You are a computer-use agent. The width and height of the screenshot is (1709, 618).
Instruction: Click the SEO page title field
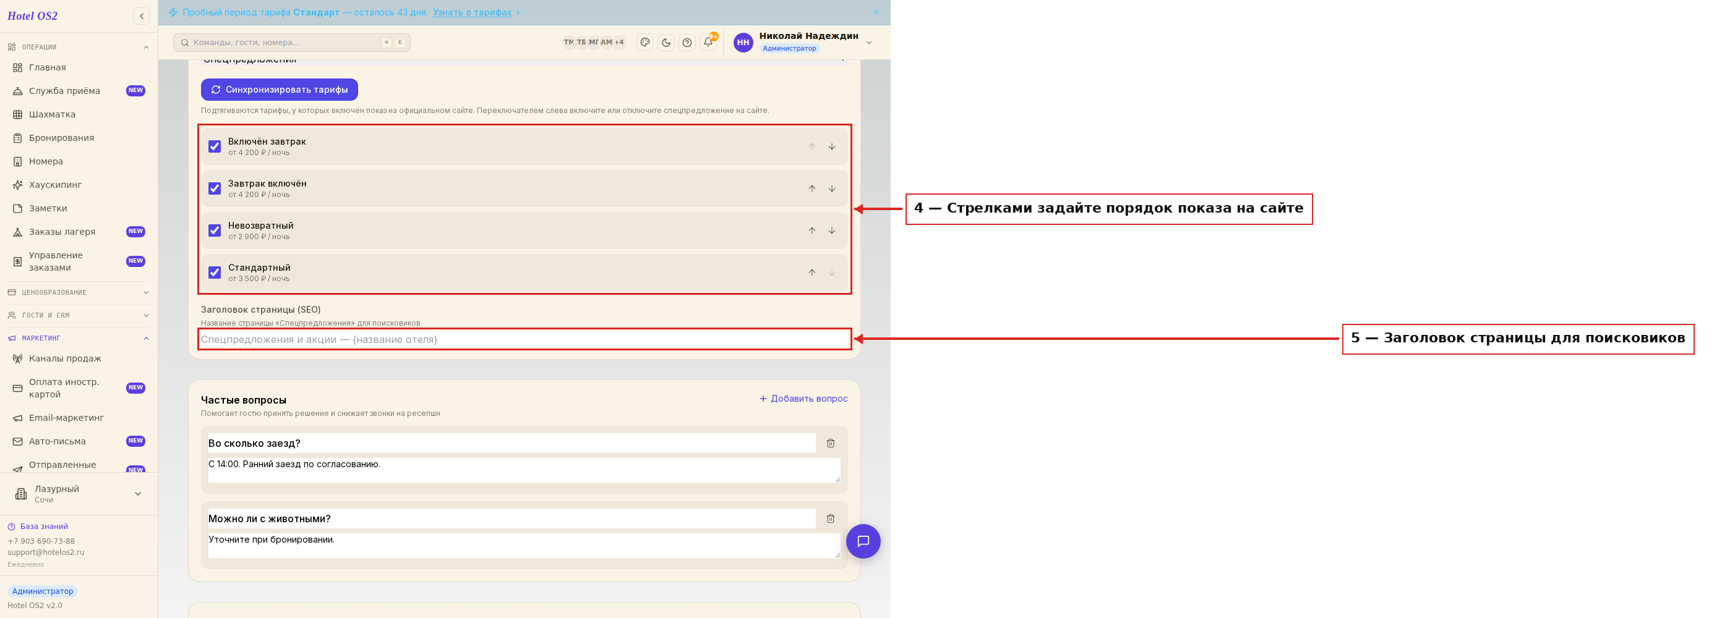[x=524, y=339]
